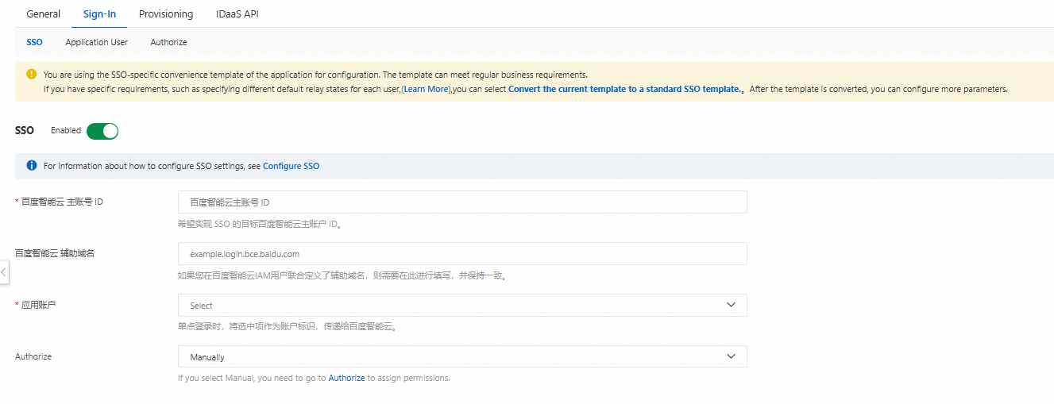This screenshot has height=404, width=1054.
Task: Follow the Authorize link in helper text
Action: 346,378
